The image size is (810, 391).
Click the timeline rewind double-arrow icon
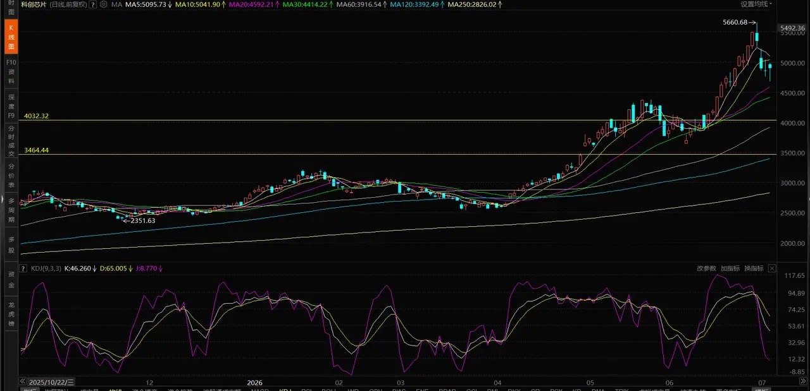pos(23,382)
